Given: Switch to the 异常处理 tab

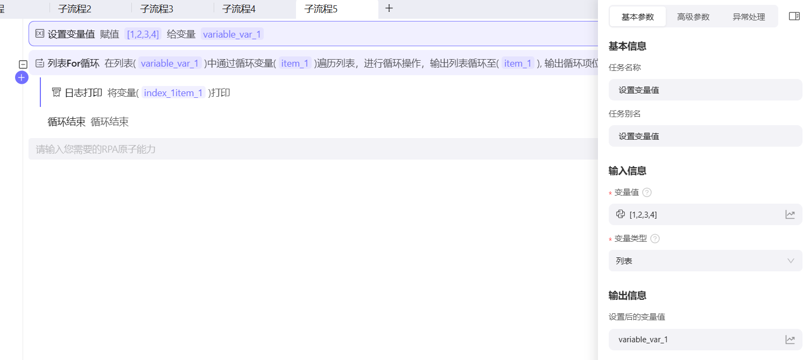Looking at the screenshot, I should point(749,17).
